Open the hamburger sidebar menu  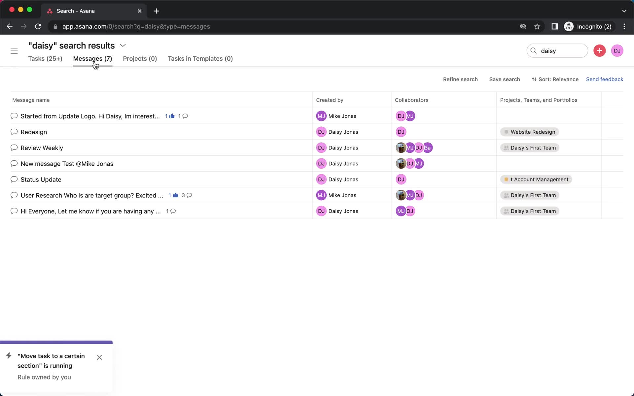tap(14, 51)
